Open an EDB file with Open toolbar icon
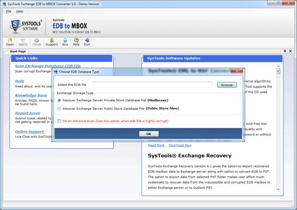 coord(10,42)
